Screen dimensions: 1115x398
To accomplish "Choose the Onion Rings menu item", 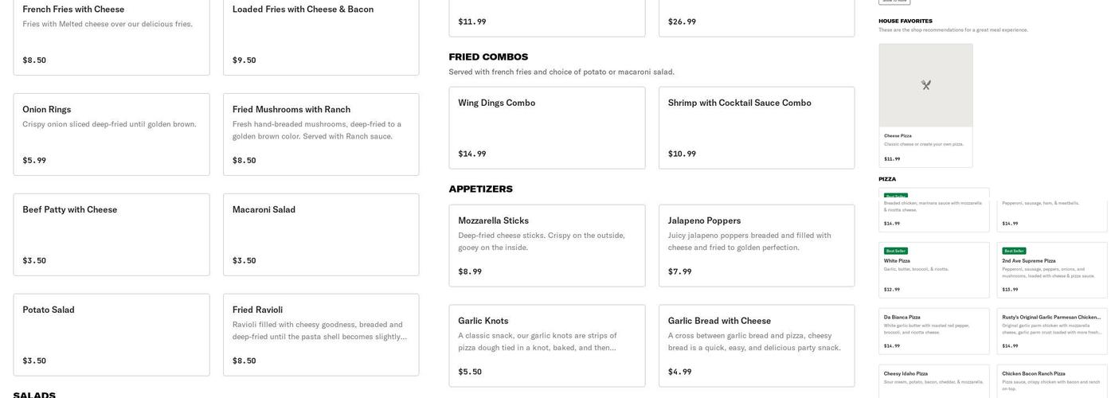I will (x=111, y=134).
